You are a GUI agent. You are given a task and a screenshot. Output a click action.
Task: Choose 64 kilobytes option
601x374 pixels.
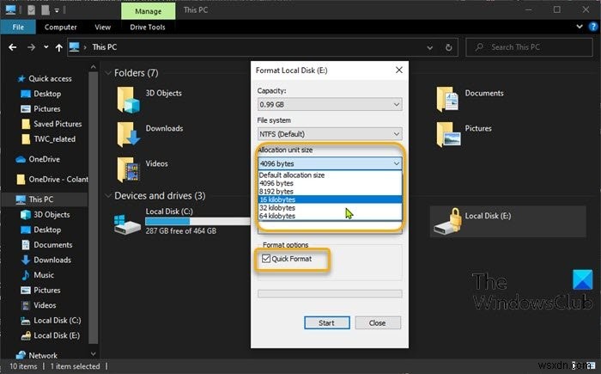(330, 216)
